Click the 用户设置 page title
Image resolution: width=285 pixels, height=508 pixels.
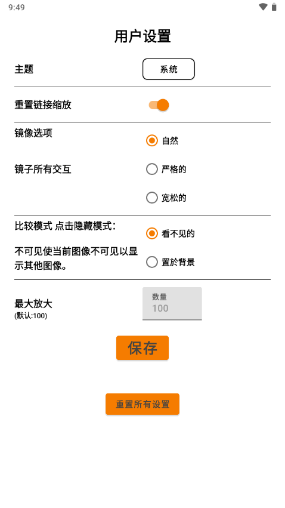point(142,36)
